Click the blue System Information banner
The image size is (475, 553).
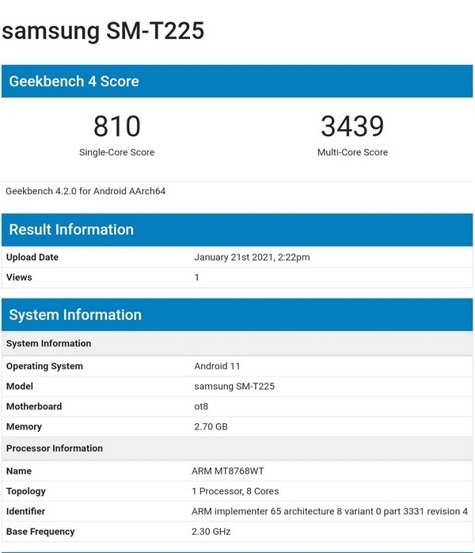click(x=237, y=315)
